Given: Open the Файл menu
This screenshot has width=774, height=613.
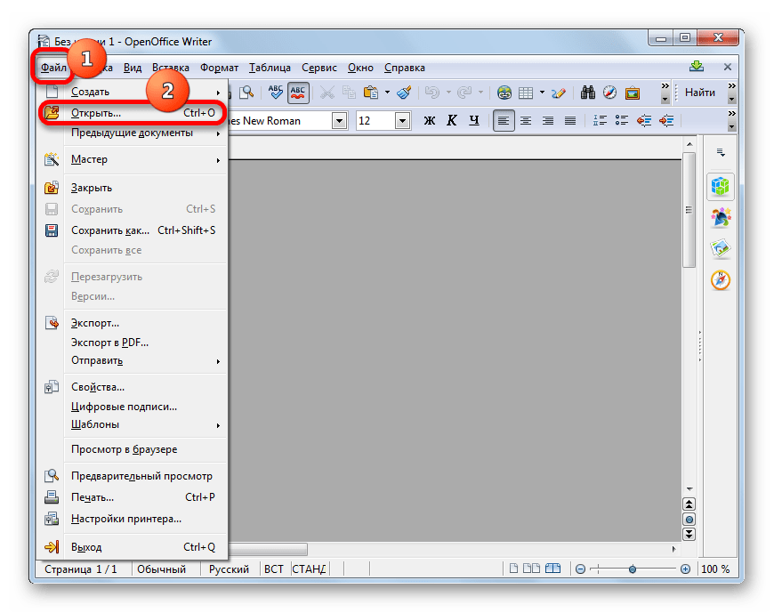Looking at the screenshot, I should point(53,68).
